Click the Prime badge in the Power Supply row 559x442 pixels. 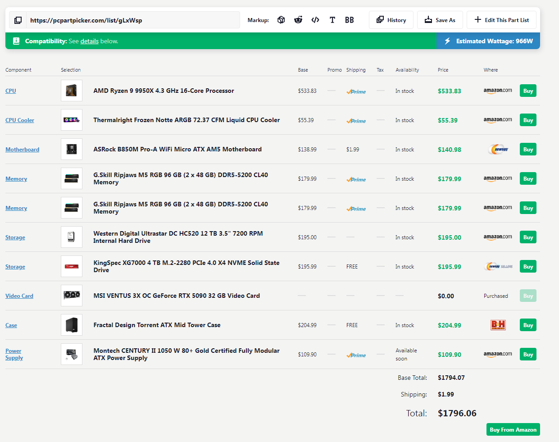point(356,355)
